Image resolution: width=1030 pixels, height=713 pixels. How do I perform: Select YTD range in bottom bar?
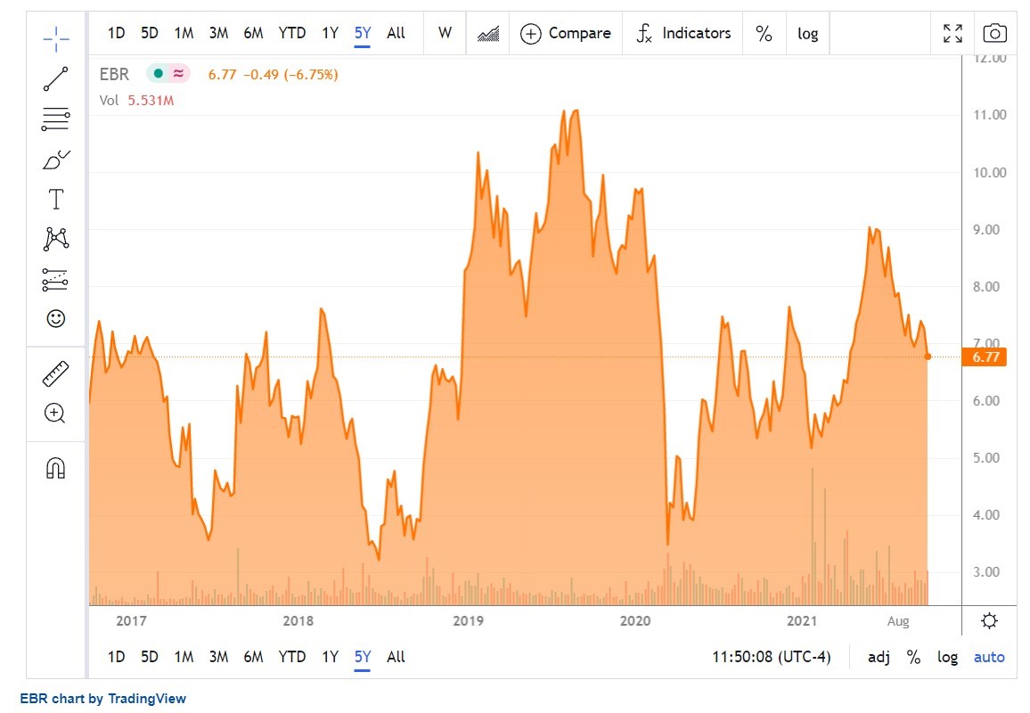292,657
